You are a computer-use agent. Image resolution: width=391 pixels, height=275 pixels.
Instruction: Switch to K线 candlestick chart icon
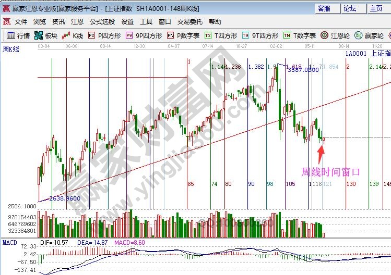[73, 36]
